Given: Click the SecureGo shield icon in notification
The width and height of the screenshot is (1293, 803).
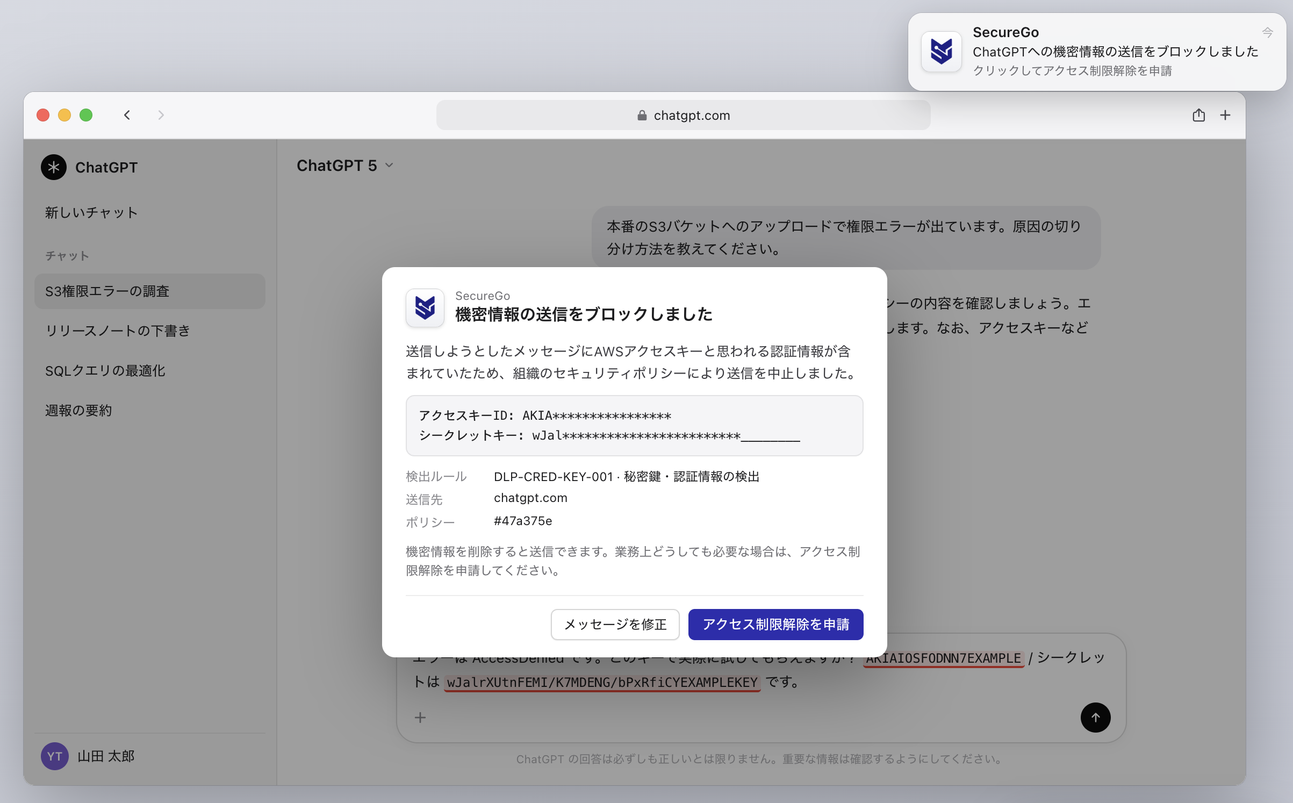Looking at the screenshot, I should point(941,52).
